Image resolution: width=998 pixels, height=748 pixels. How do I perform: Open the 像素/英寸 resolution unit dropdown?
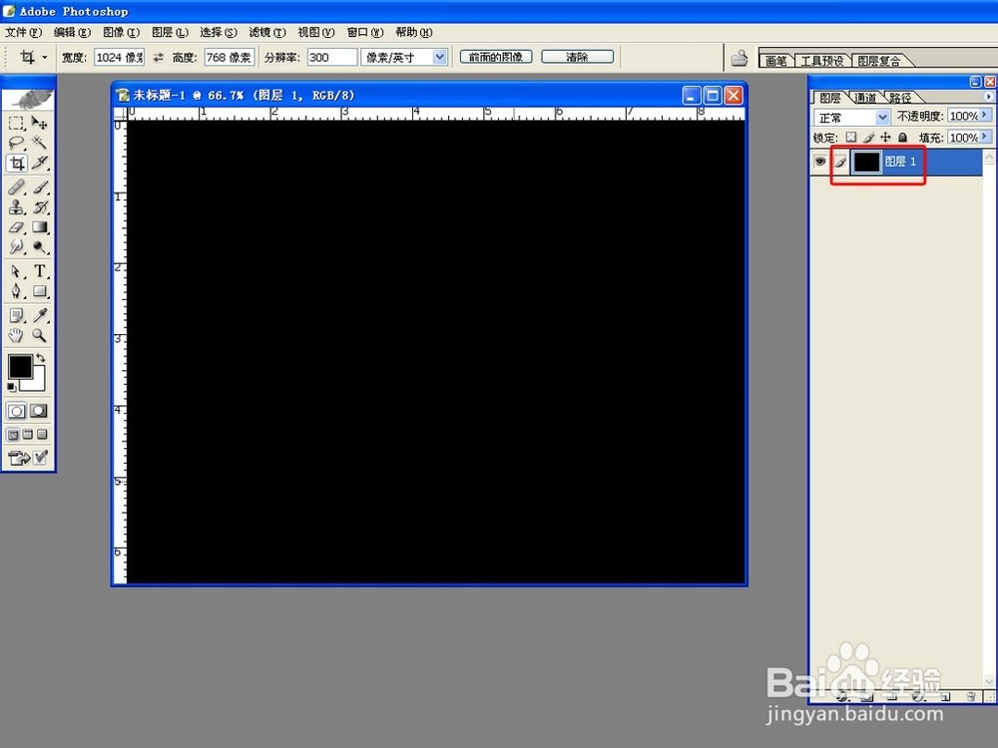coord(439,57)
